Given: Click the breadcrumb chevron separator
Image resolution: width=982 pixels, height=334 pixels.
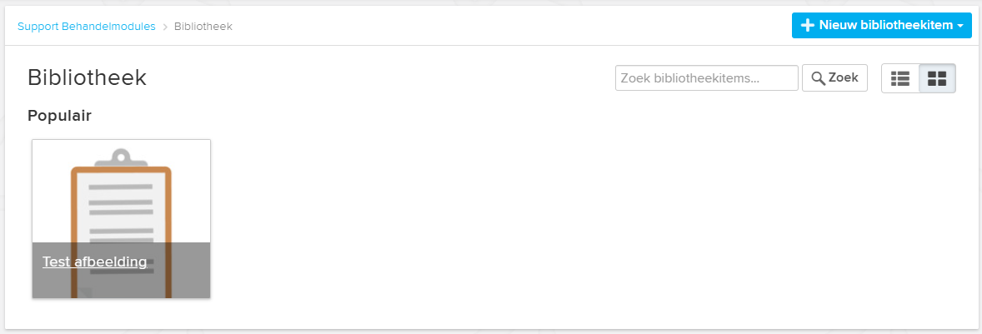Looking at the screenshot, I should click(x=165, y=27).
